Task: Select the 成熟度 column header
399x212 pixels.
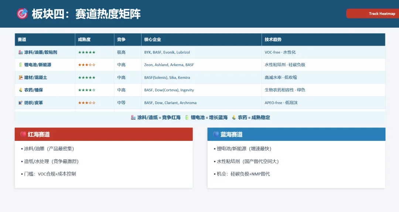Action: [95, 39]
